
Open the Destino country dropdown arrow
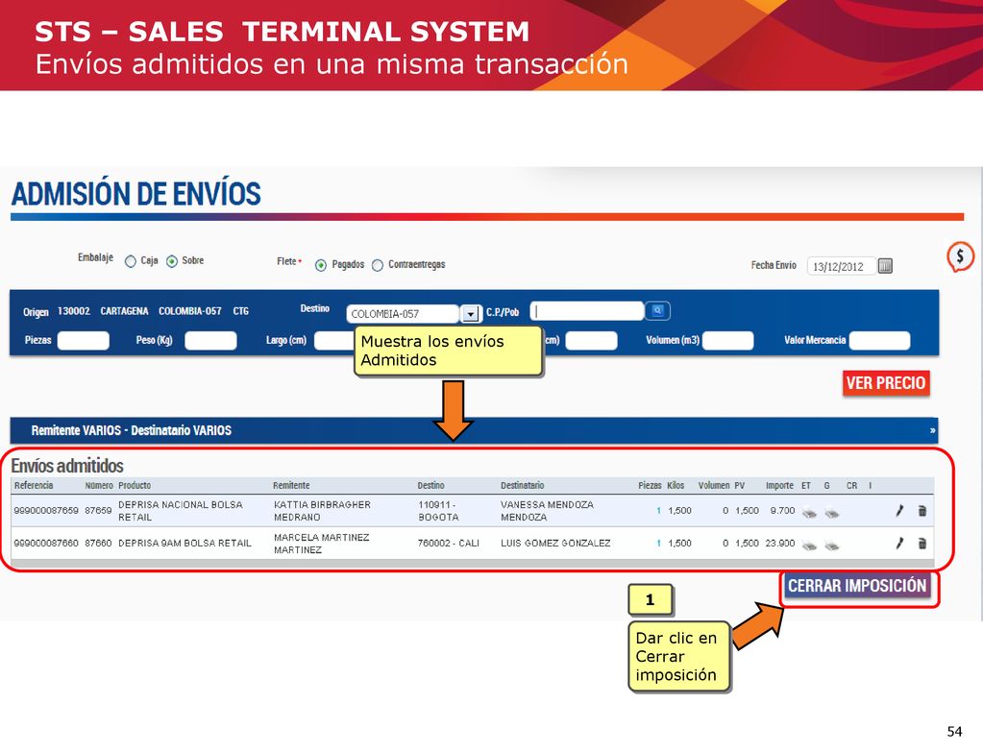470,314
